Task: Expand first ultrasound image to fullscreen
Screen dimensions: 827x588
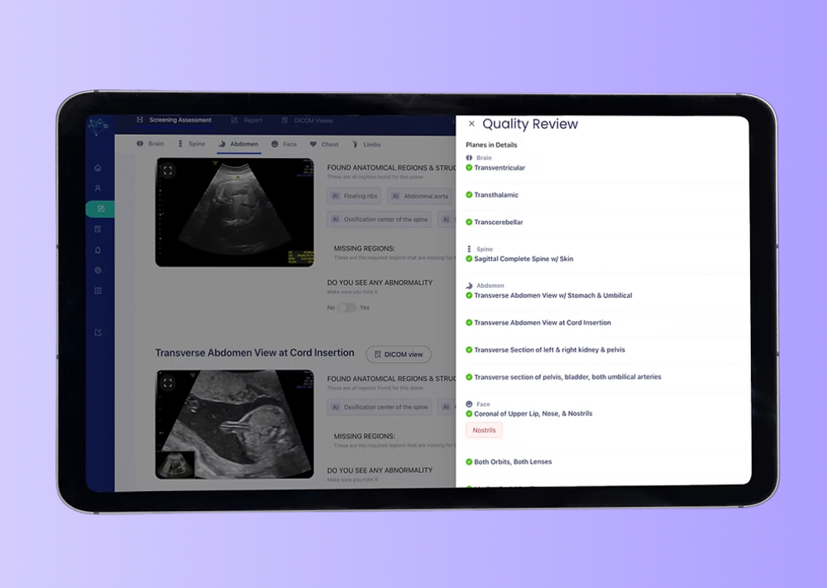Action: (x=168, y=171)
